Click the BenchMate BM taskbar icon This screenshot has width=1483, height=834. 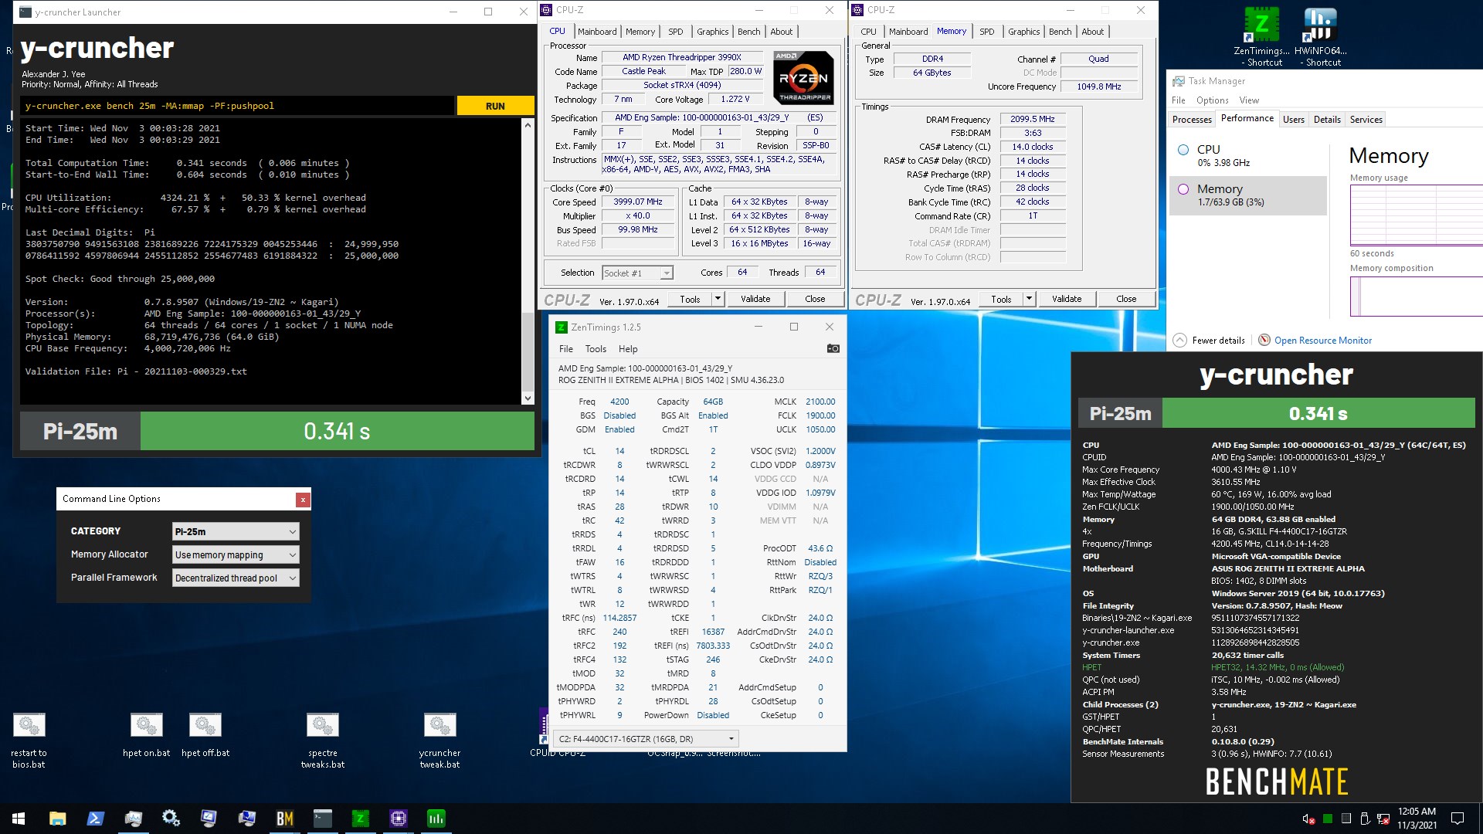coord(284,819)
